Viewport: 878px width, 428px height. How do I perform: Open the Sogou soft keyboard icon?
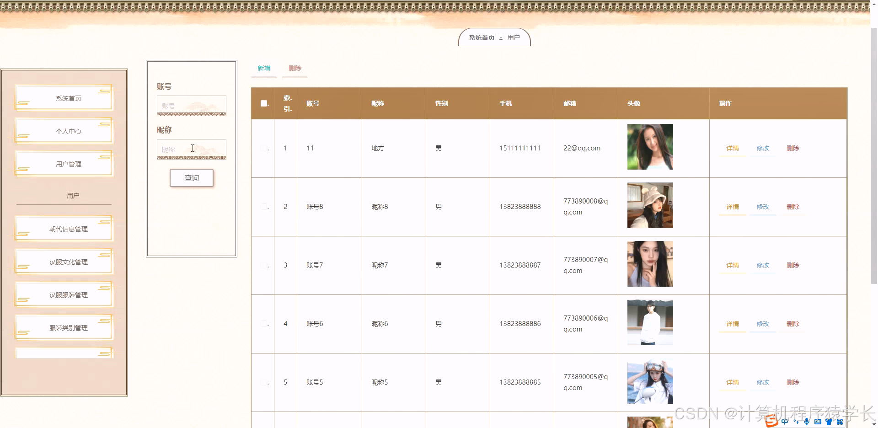[x=818, y=422]
